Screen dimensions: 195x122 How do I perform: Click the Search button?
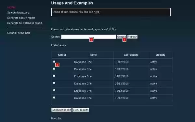pyautogui.click(x=122, y=37)
